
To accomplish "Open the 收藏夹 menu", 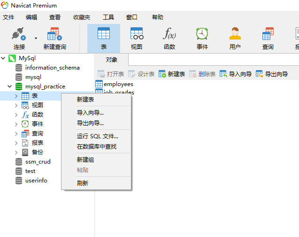I will point(82,17).
